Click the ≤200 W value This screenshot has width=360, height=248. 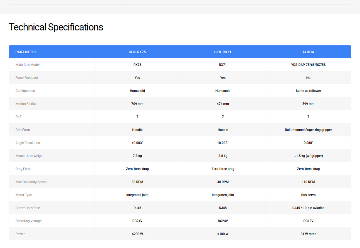137,234
